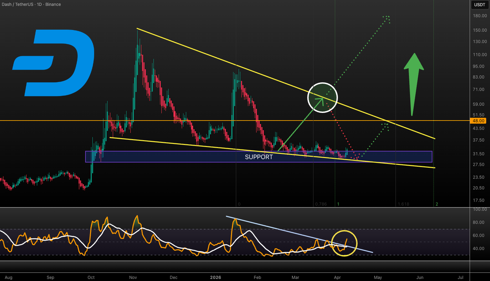Screen dimensions: 490x281
Task: Select the SUPPORT zone label
Action: 259,157
